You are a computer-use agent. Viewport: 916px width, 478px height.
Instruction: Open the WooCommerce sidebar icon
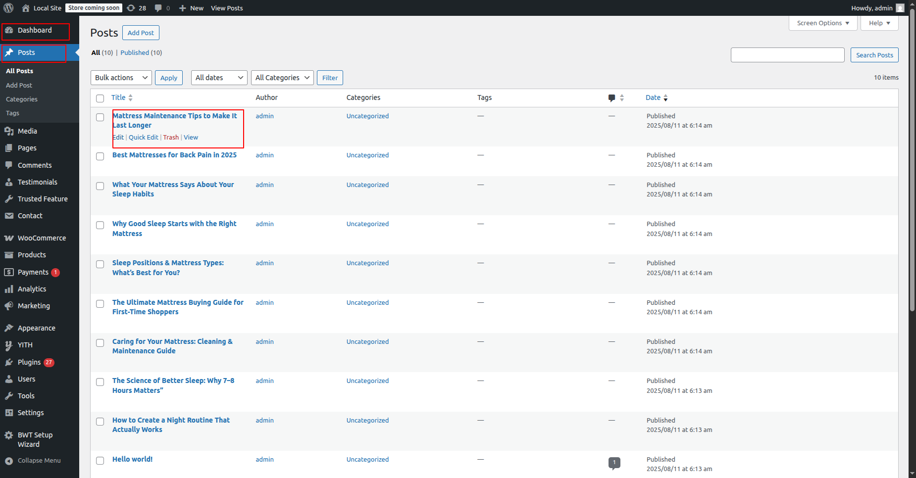click(x=9, y=238)
